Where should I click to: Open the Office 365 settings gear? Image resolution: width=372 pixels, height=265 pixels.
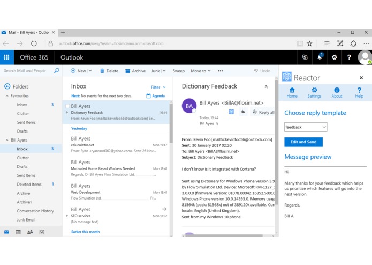coord(335,57)
